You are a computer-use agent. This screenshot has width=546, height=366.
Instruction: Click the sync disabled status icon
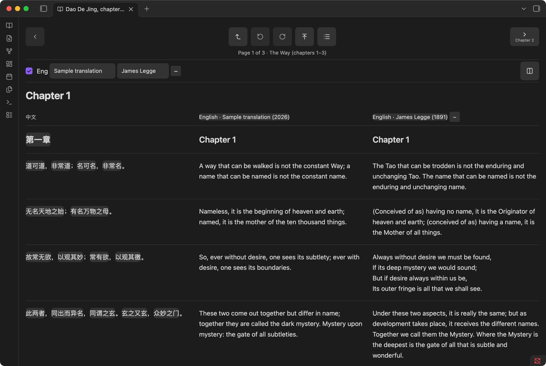pyautogui.click(x=537, y=361)
